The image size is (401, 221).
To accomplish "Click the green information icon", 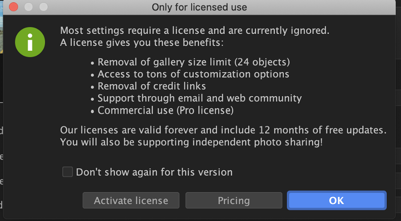I will click(30, 42).
